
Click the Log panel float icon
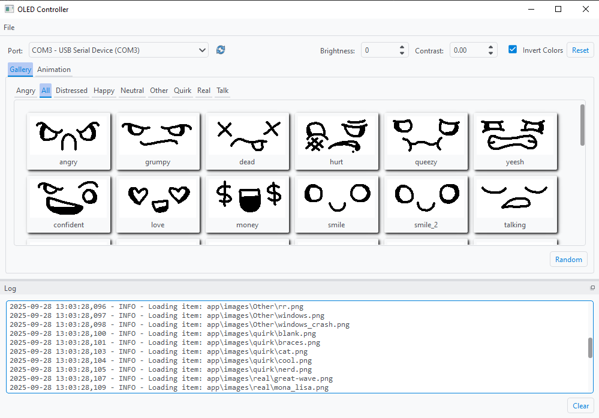pos(592,288)
